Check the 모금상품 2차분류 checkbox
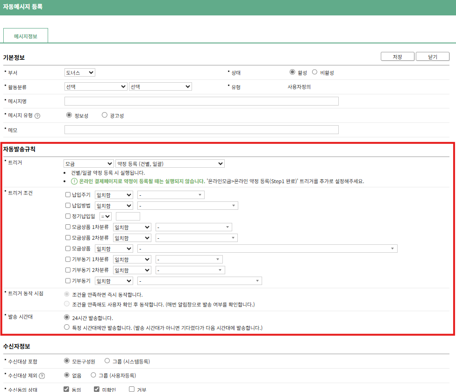456x392 pixels. coord(68,238)
